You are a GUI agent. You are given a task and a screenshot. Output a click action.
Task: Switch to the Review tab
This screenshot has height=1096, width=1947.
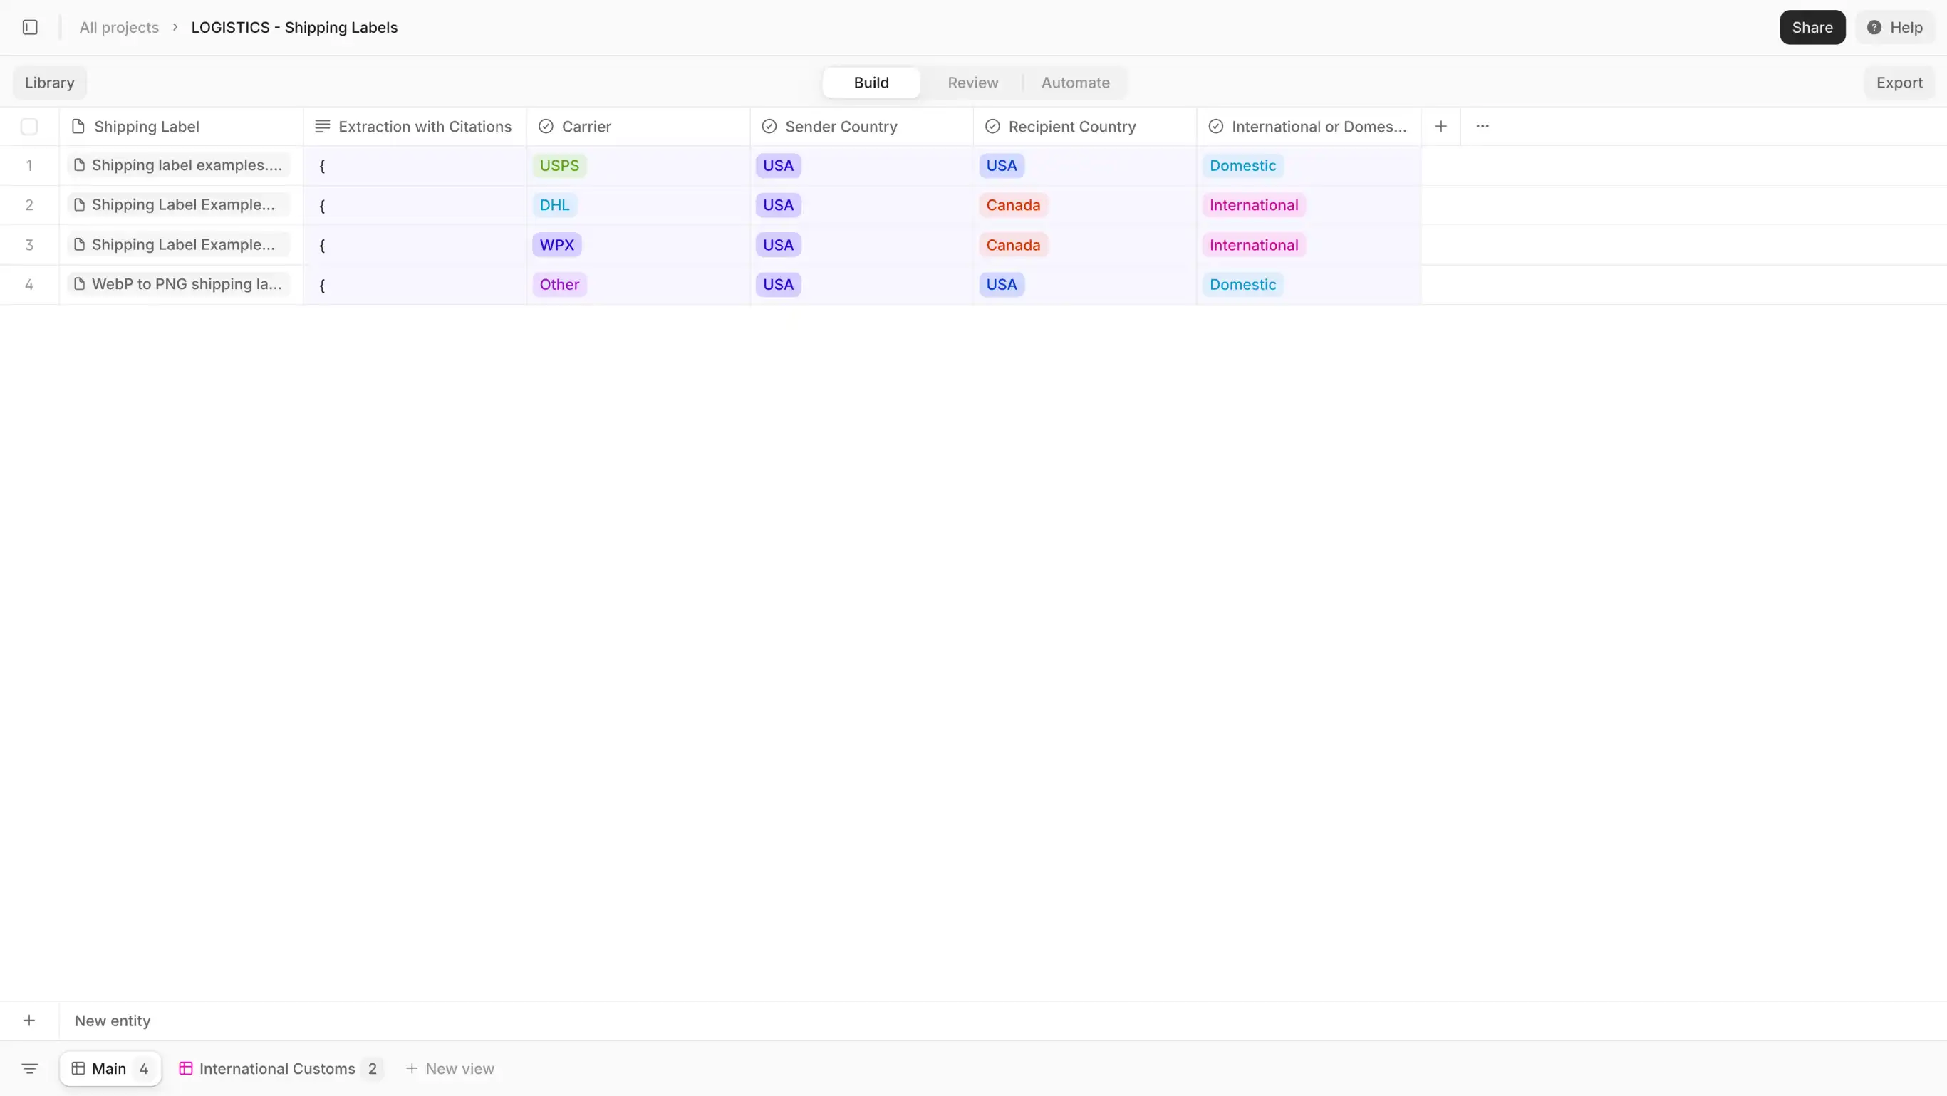pyautogui.click(x=972, y=81)
